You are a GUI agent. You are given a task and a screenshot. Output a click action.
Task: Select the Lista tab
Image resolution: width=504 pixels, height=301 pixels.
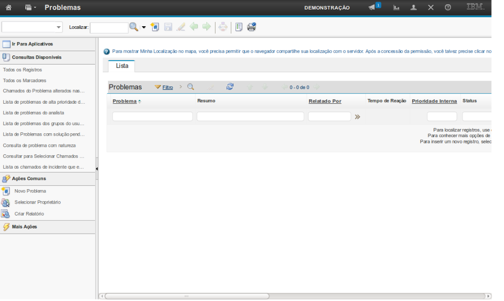coord(122,66)
